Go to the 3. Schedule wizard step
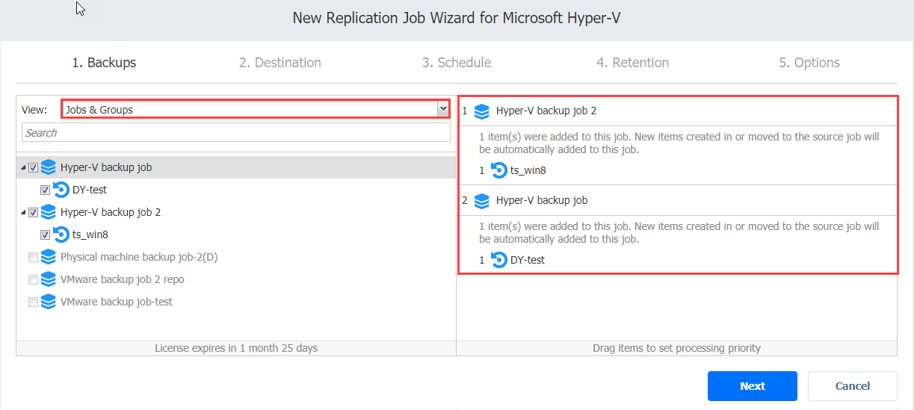 457,63
